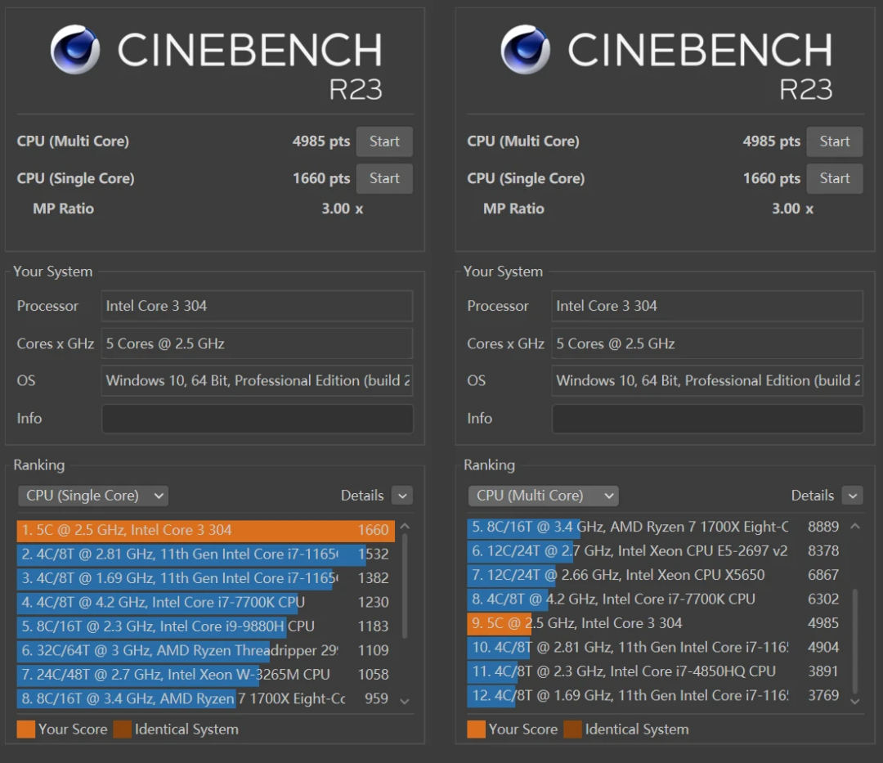883x763 pixels.
Task: Click Identical System legend swatch in left window
Action: click(122, 729)
